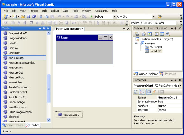Open the Tools menu
The width and height of the screenshot is (184, 135).
coord(75,11)
